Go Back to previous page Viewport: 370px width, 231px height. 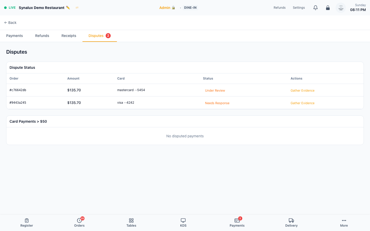[x=10, y=23]
